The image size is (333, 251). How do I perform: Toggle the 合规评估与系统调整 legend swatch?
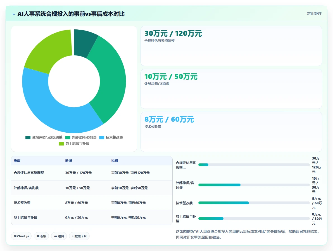(x=28, y=138)
